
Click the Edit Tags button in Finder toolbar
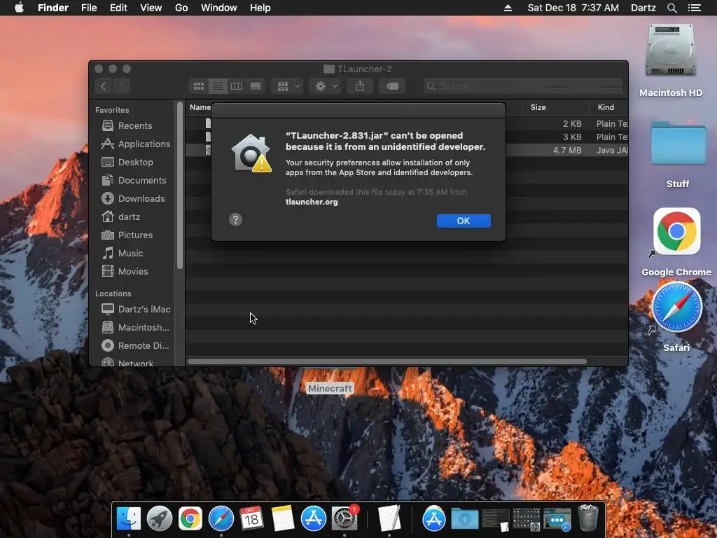pyautogui.click(x=392, y=86)
